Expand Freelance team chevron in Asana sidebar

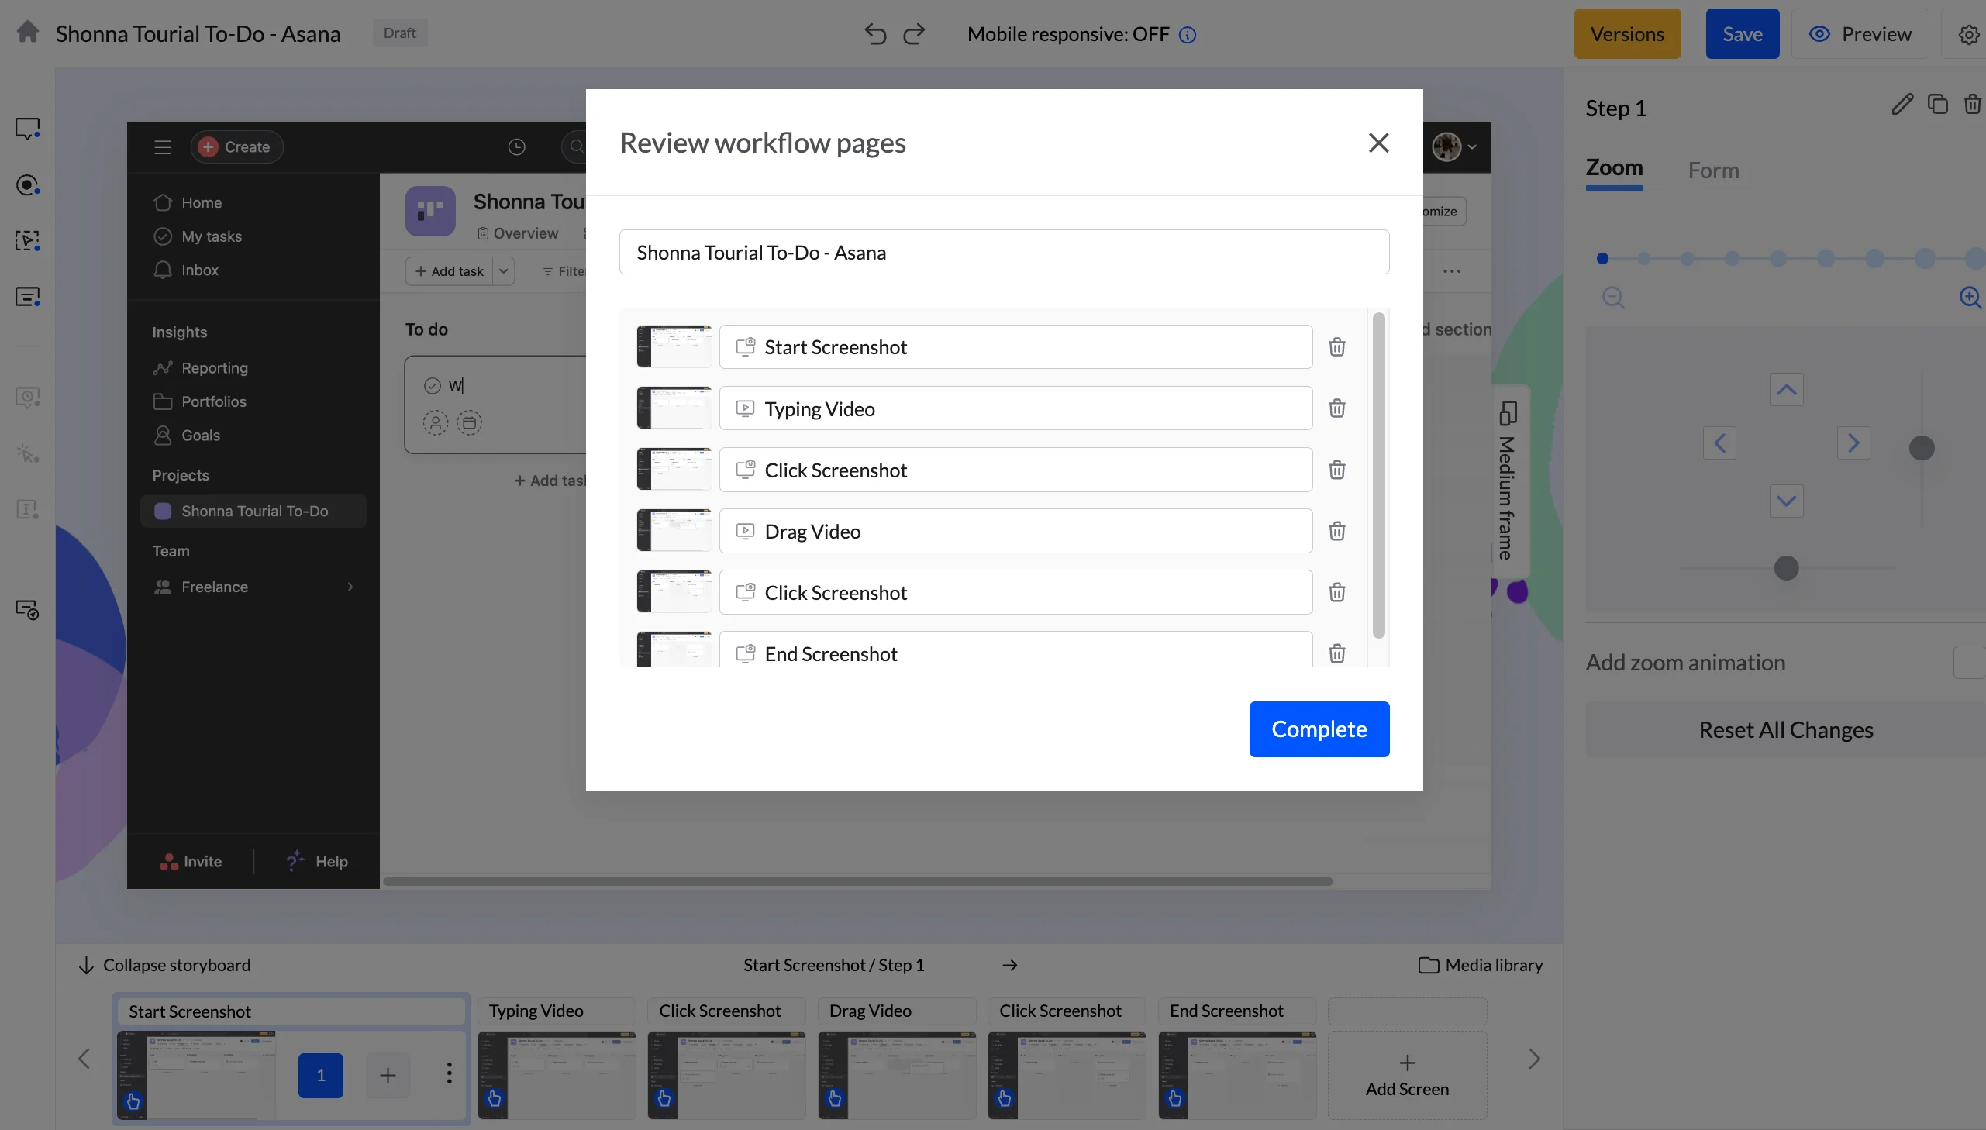pyautogui.click(x=350, y=587)
